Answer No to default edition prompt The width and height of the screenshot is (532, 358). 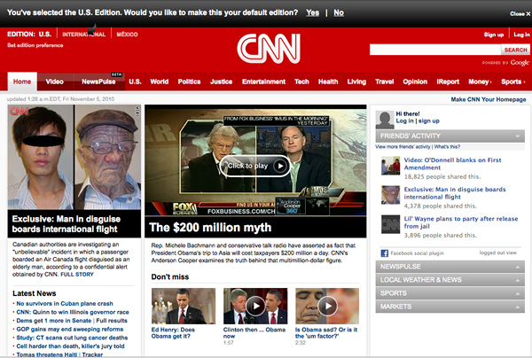[339, 13]
